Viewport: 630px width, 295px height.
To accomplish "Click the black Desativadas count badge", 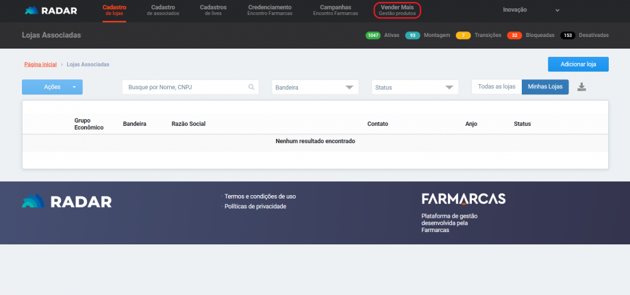I will (568, 35).
